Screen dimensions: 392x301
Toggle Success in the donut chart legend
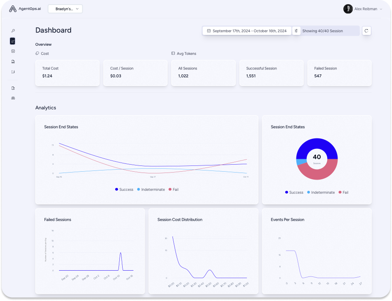[x=294, y=192]
